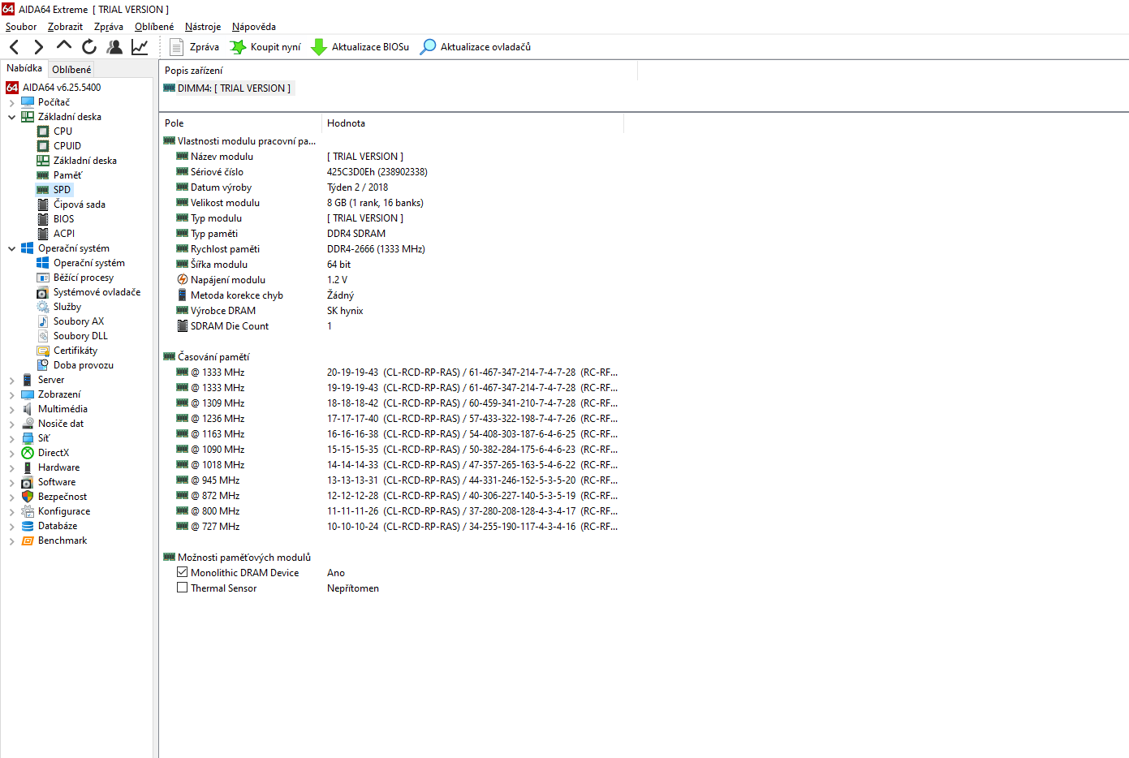Switch to the Oblíbené sidebar tab

71,70
